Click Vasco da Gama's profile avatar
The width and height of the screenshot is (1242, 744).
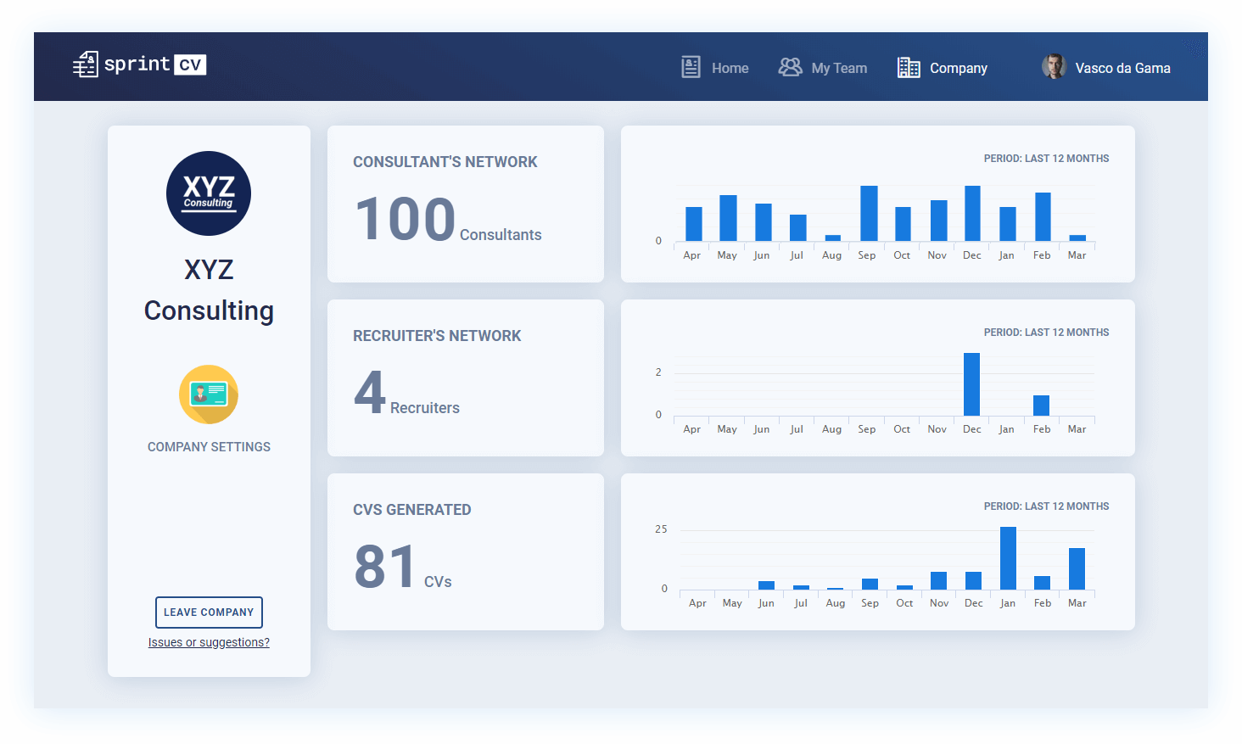[1054, 67]
